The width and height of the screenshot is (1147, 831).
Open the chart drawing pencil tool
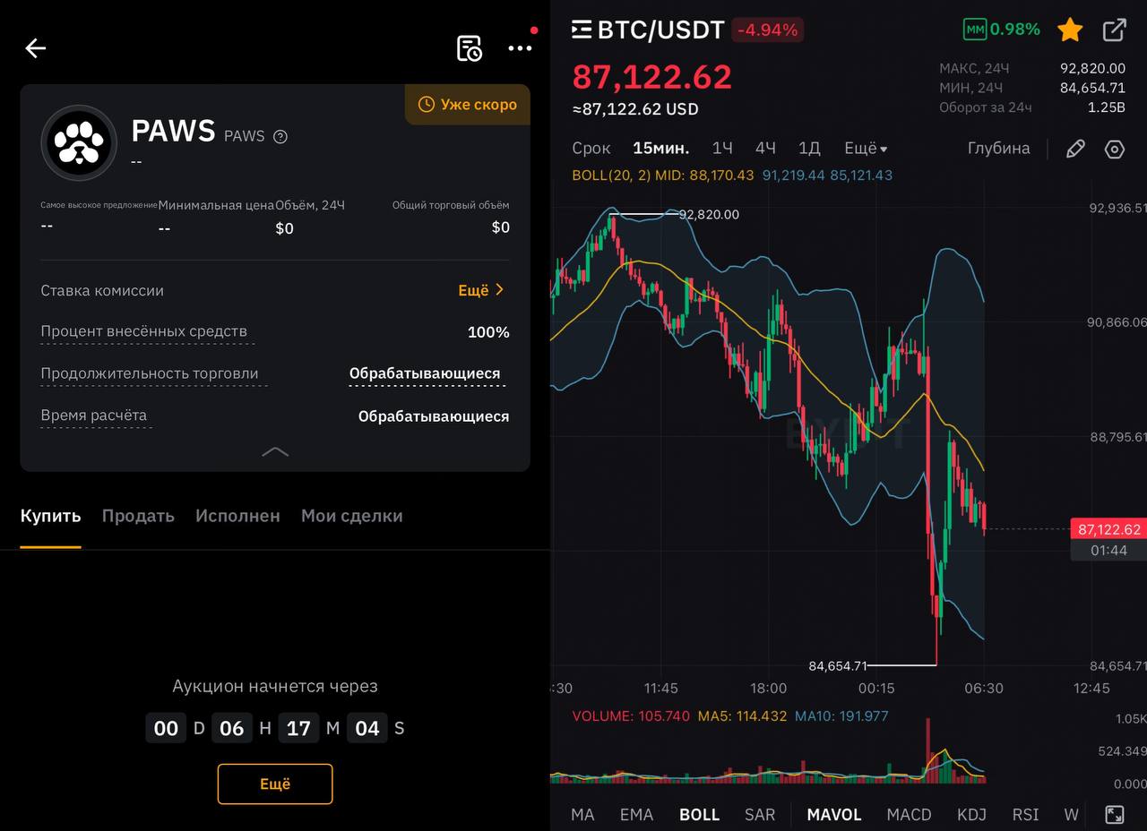(x=1075, y=149)
